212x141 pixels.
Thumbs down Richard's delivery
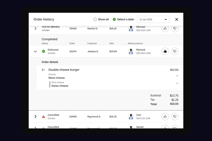[175, 51]
